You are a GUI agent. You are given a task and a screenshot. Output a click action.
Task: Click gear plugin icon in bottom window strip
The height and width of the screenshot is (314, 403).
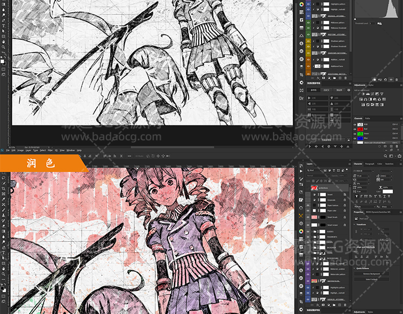tap(301, 224)
